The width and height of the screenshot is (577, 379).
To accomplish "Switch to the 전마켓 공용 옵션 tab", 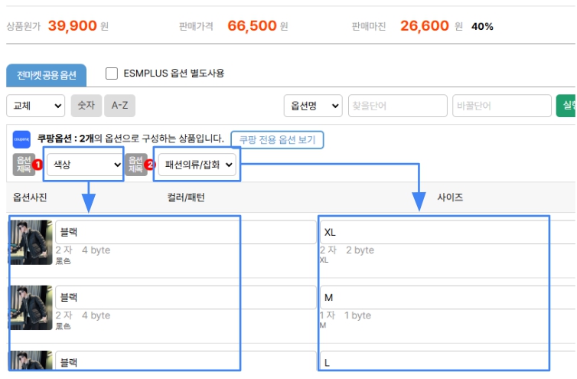I will [46, 74].
